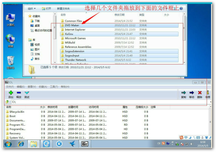Screen dimensions: 216x152
Task: Click the 信息 (Info) icon in 7-Zip toolbar
Action: click(208, 92)
